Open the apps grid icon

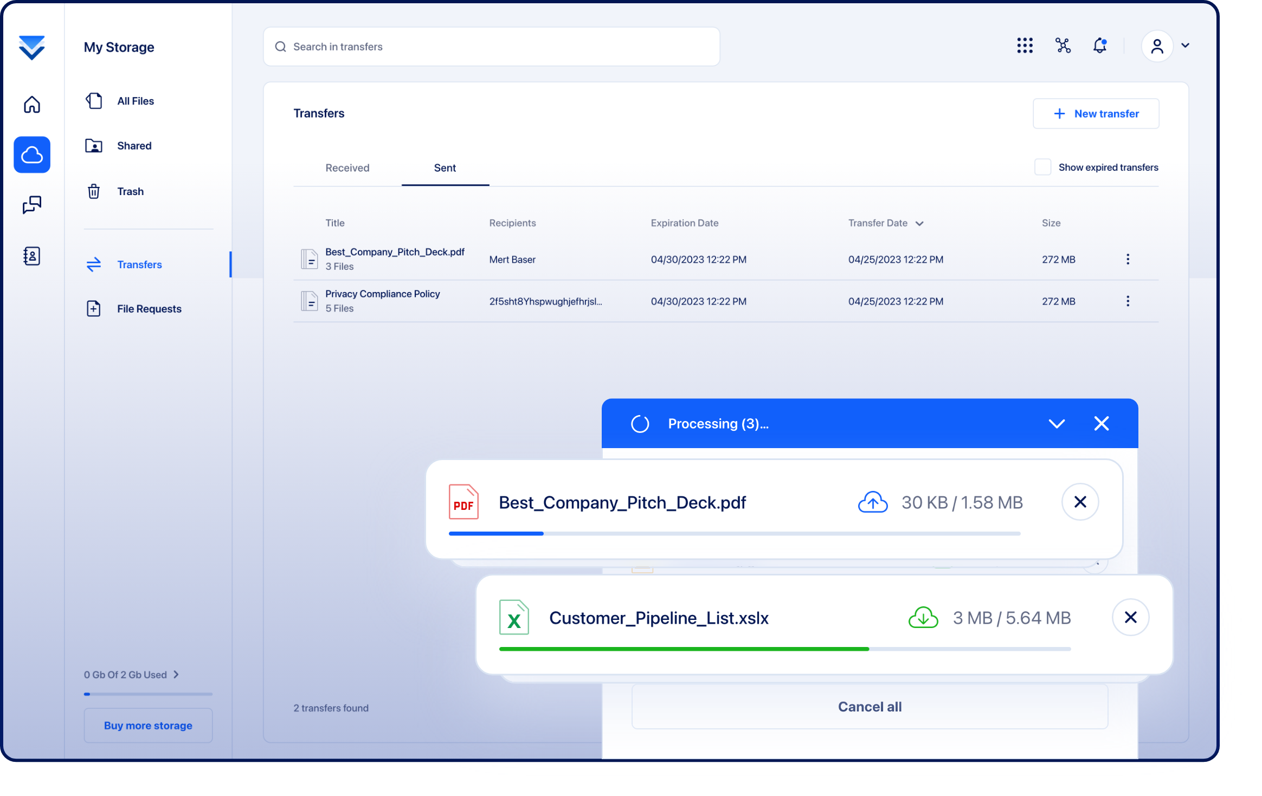(1025, 46)
